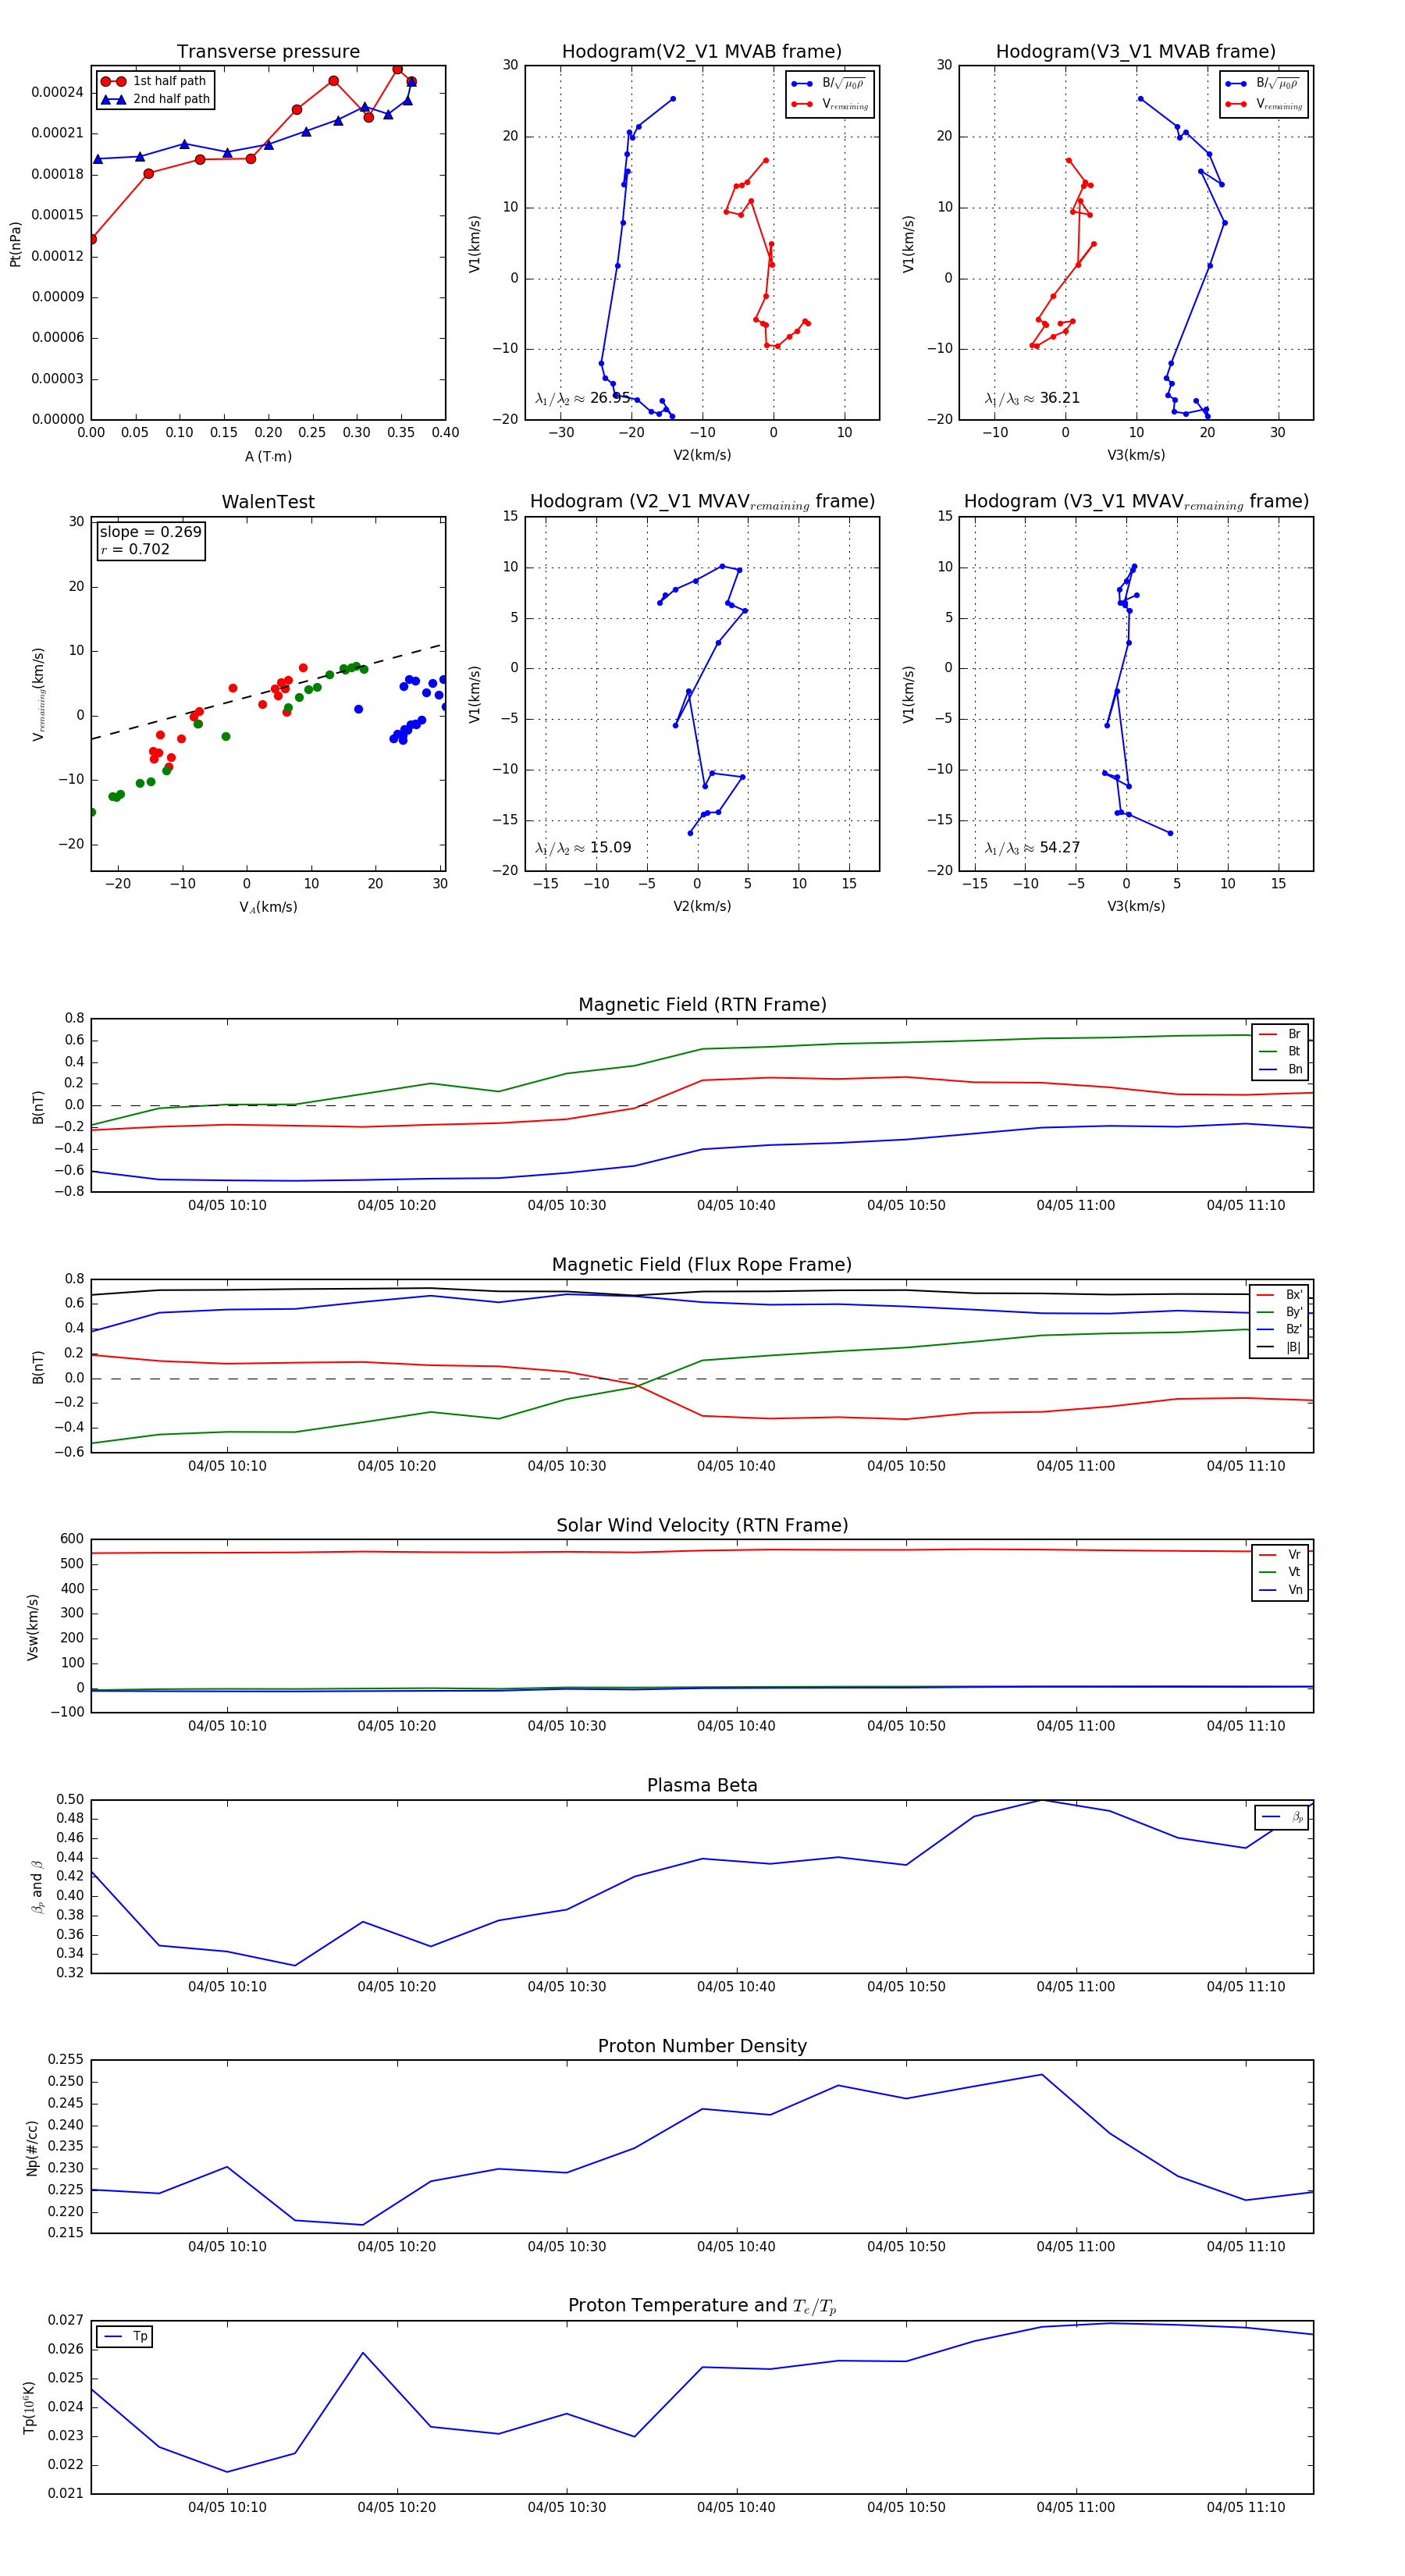Click the red Vr line in velocity plot
The height and width of the screenshot is (2576, 1405).
[x=702, y=1551]
